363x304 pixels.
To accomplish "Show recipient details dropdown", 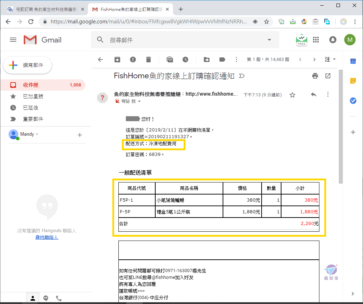I will point(139,101).
